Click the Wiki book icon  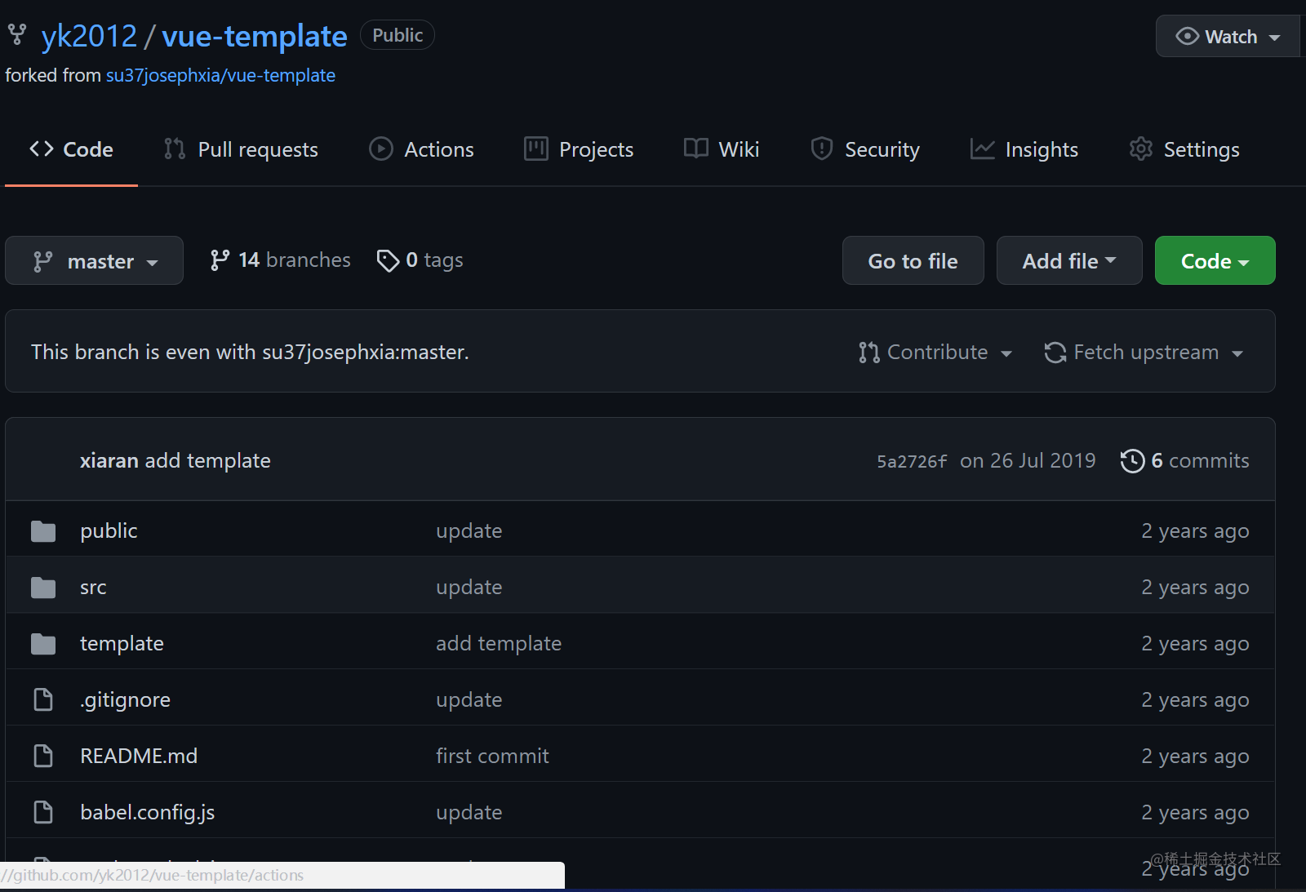696,149
